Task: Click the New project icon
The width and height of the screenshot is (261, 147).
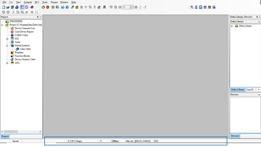Action: point(4,7)
